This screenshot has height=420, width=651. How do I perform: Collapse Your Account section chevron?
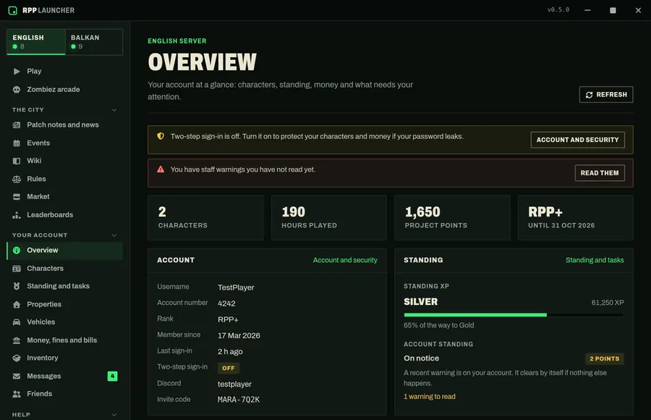[114, 235]
